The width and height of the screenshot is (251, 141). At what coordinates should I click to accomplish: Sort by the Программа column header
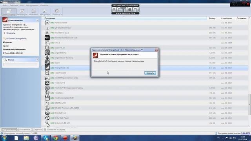click(50, 18)
